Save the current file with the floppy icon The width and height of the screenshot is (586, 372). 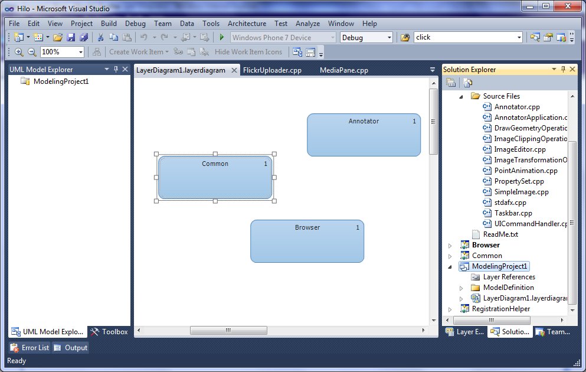coord(71,37)
